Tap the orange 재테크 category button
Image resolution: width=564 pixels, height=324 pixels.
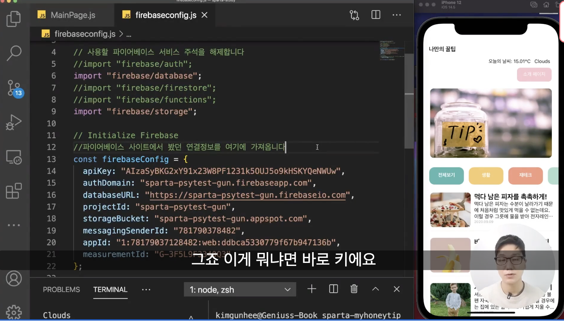(x=525, y=175)
